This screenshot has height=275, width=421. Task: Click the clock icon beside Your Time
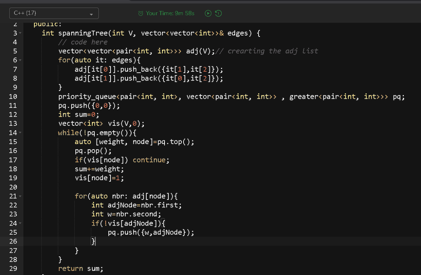pos(141,13)
